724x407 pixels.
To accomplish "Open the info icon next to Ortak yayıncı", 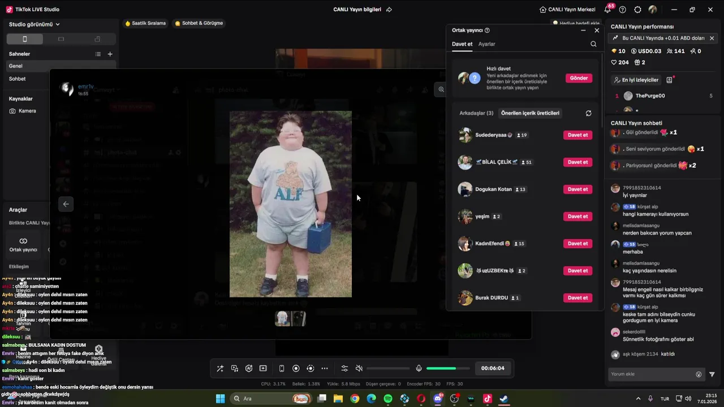I will click(x=487, y=31).
